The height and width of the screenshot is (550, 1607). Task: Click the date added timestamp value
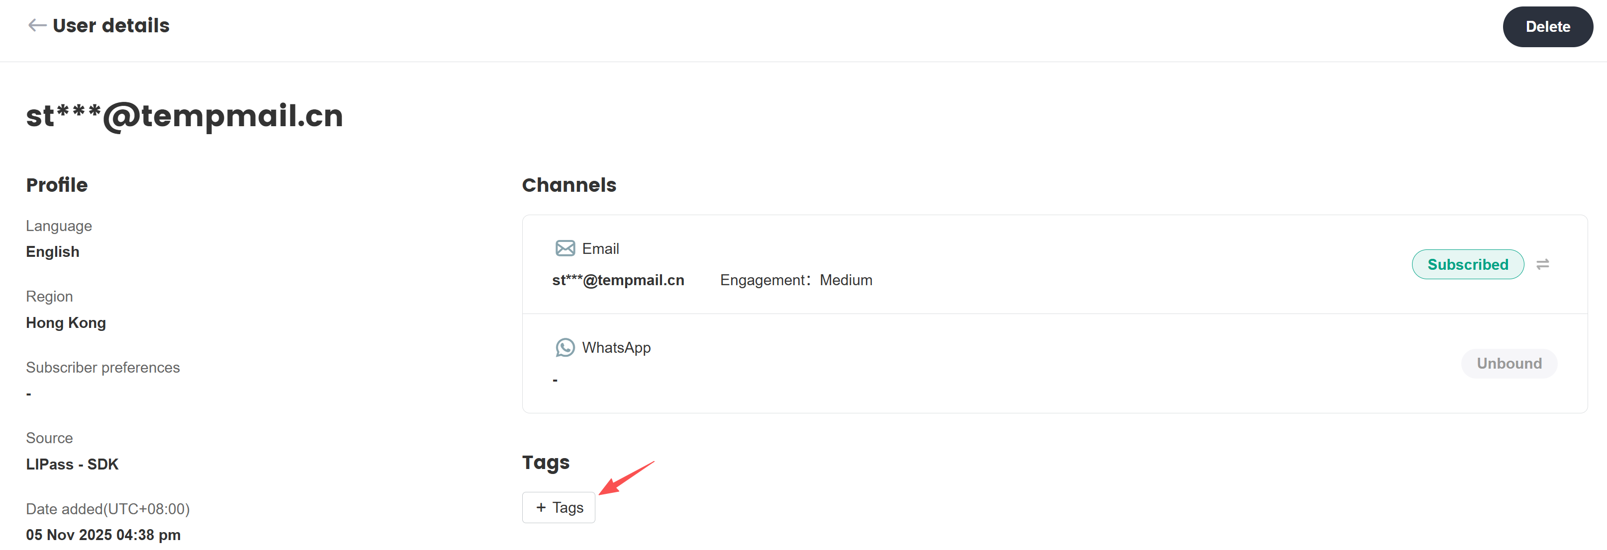tap(103, 535)
